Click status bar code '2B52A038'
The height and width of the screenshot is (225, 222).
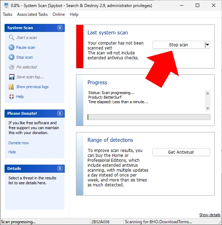(x=100, y=222)
